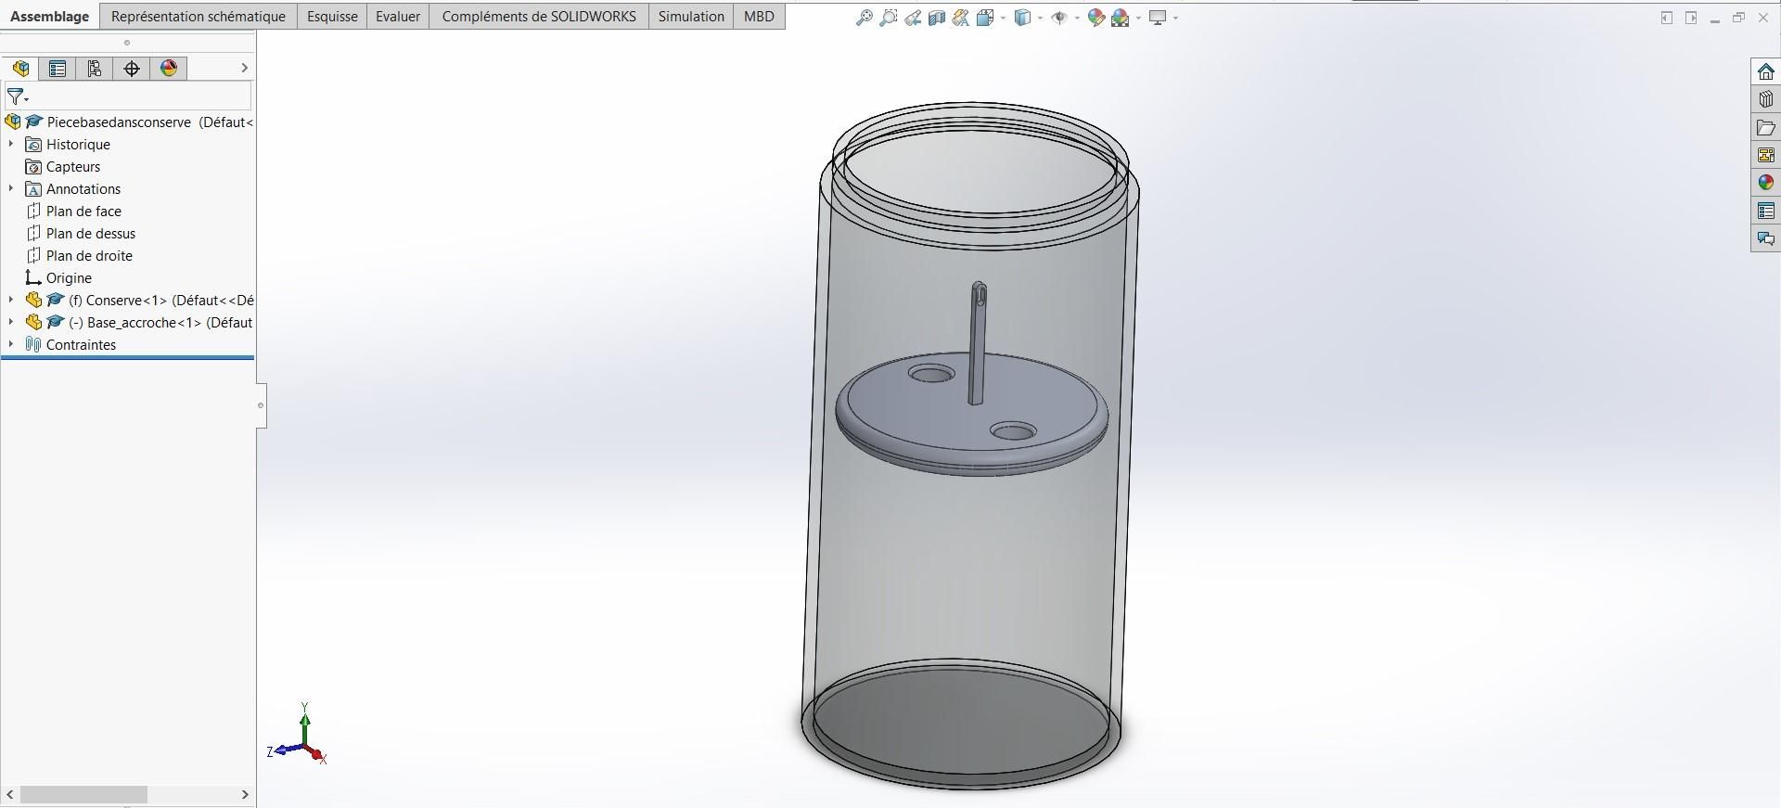Open the View Orientation dropdown arrow
The image size is (1781, 808).
click(1004, 18)
